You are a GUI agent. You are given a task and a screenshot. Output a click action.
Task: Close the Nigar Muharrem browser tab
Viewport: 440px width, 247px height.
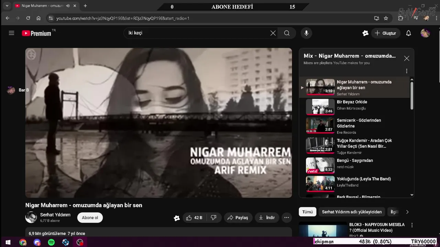point(75,6)
